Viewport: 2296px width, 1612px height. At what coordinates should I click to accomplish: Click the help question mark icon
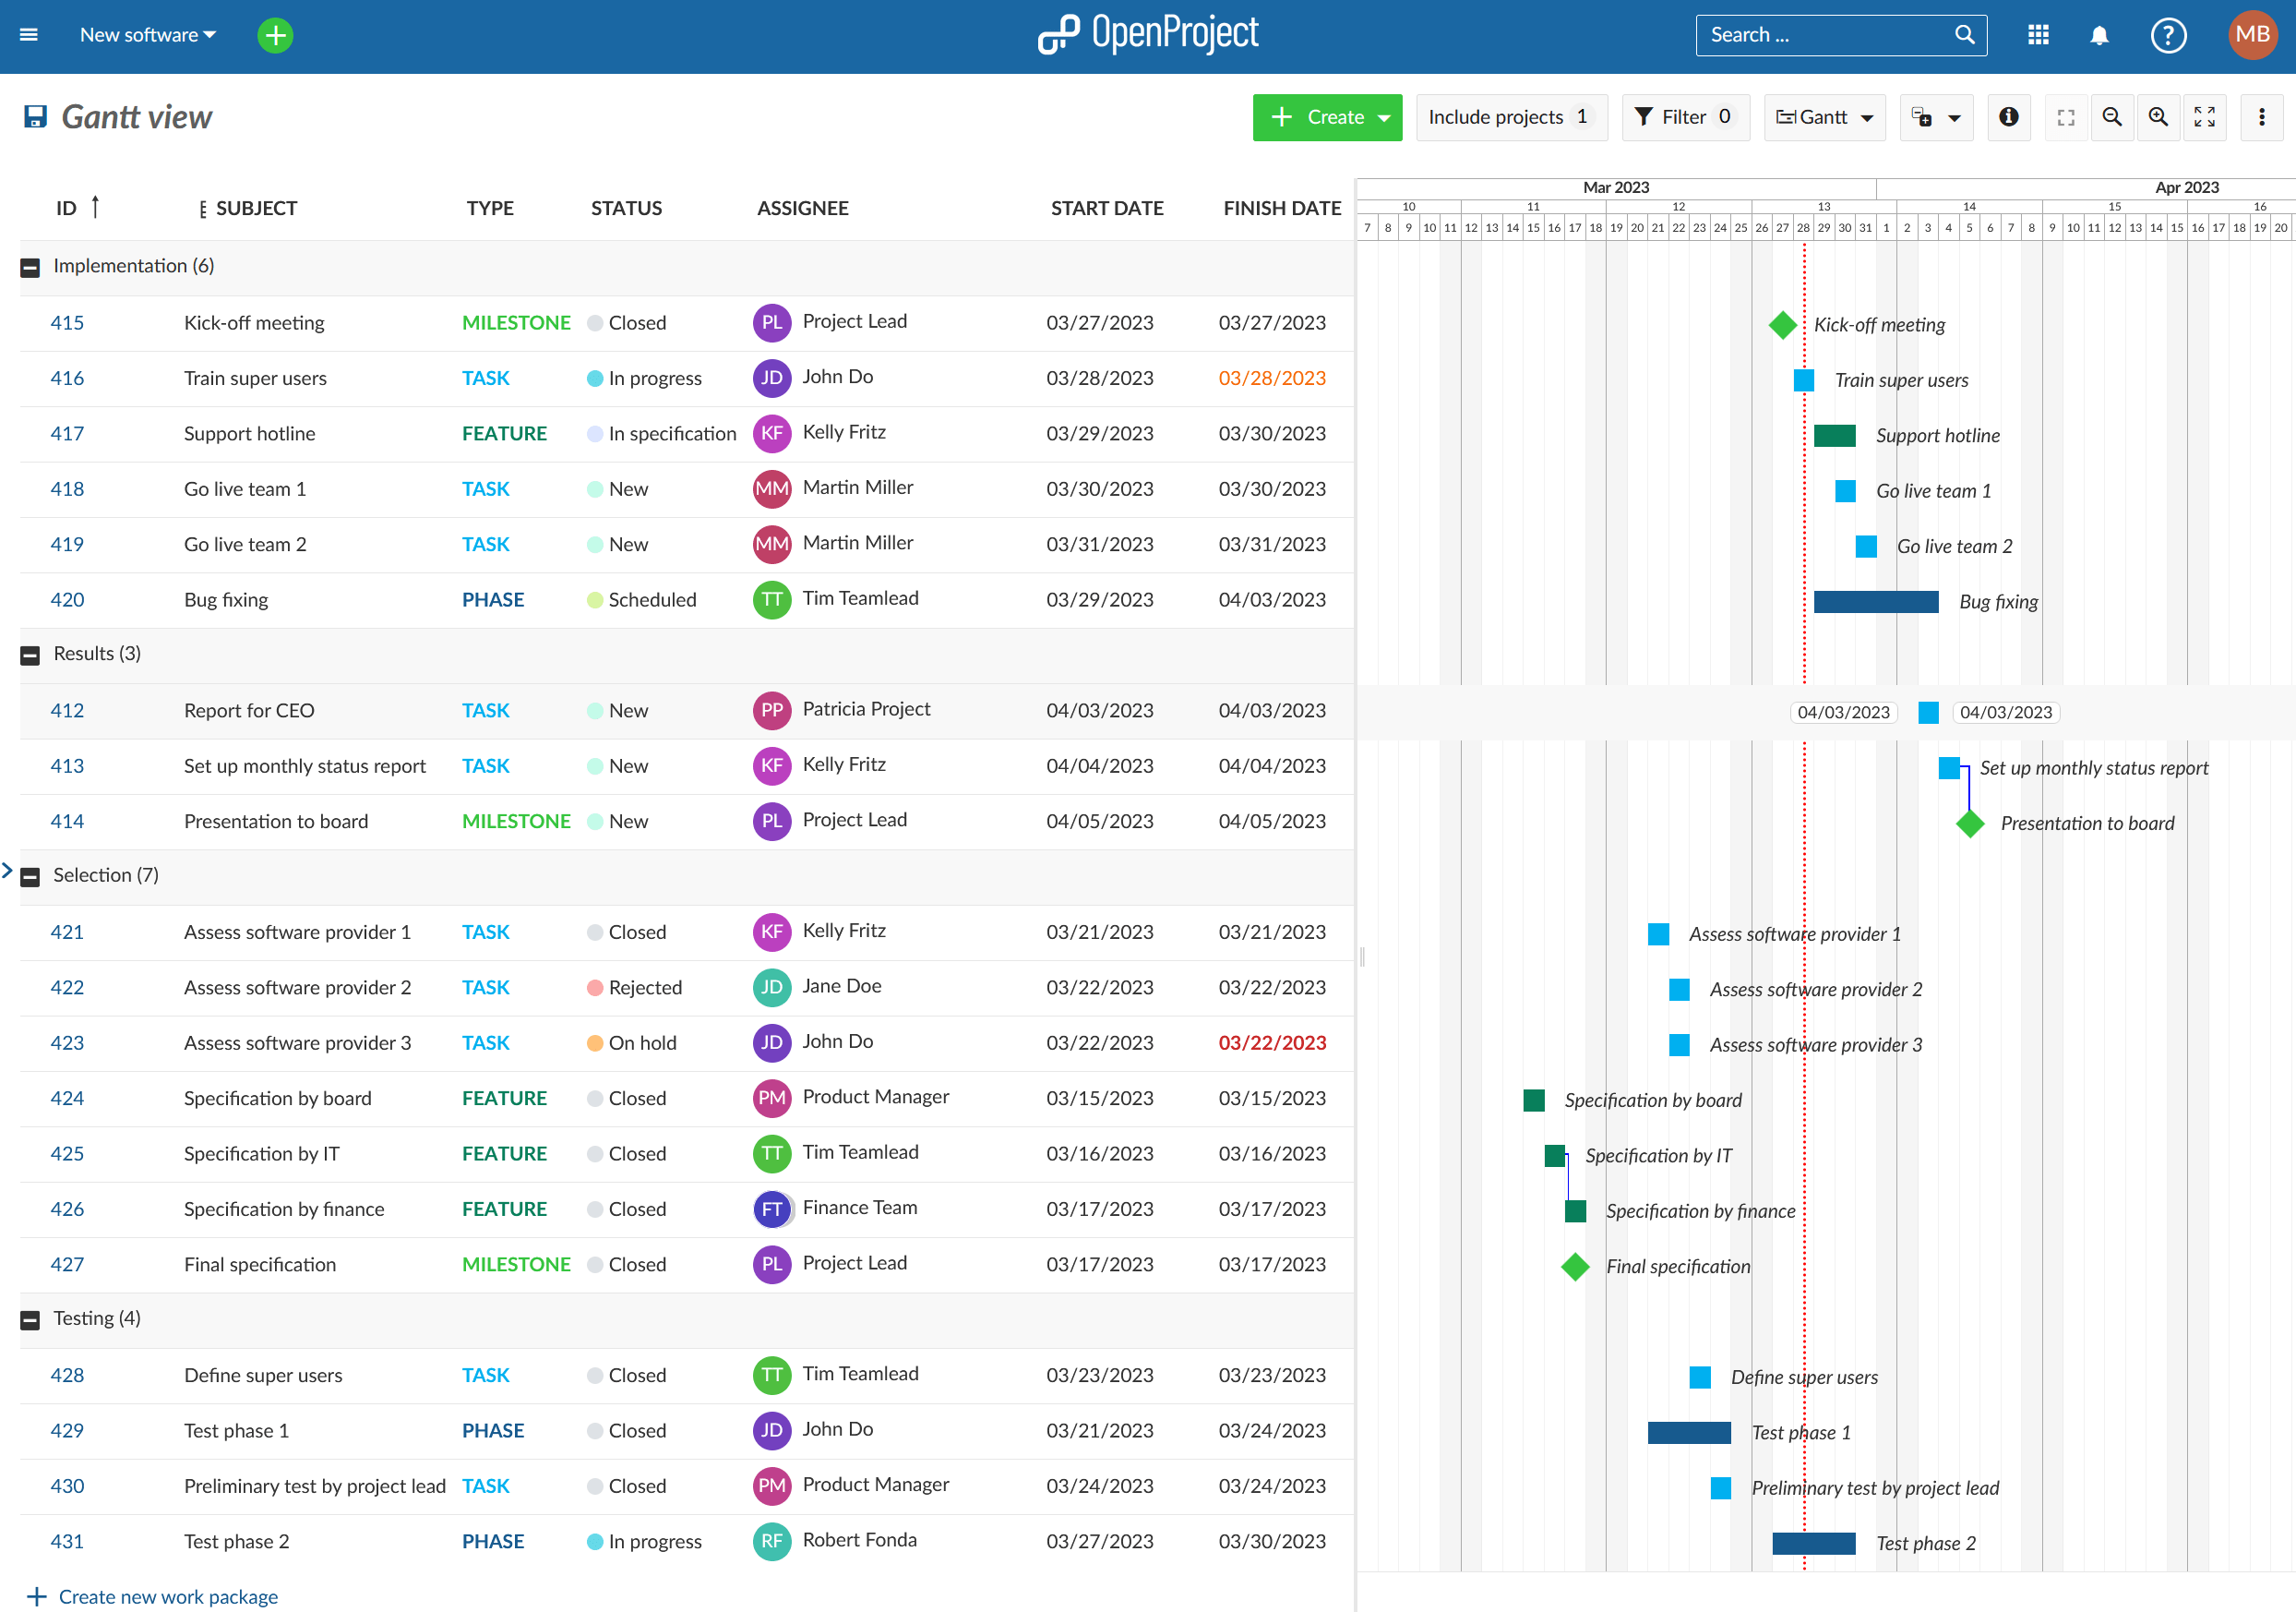(2168, 34)
